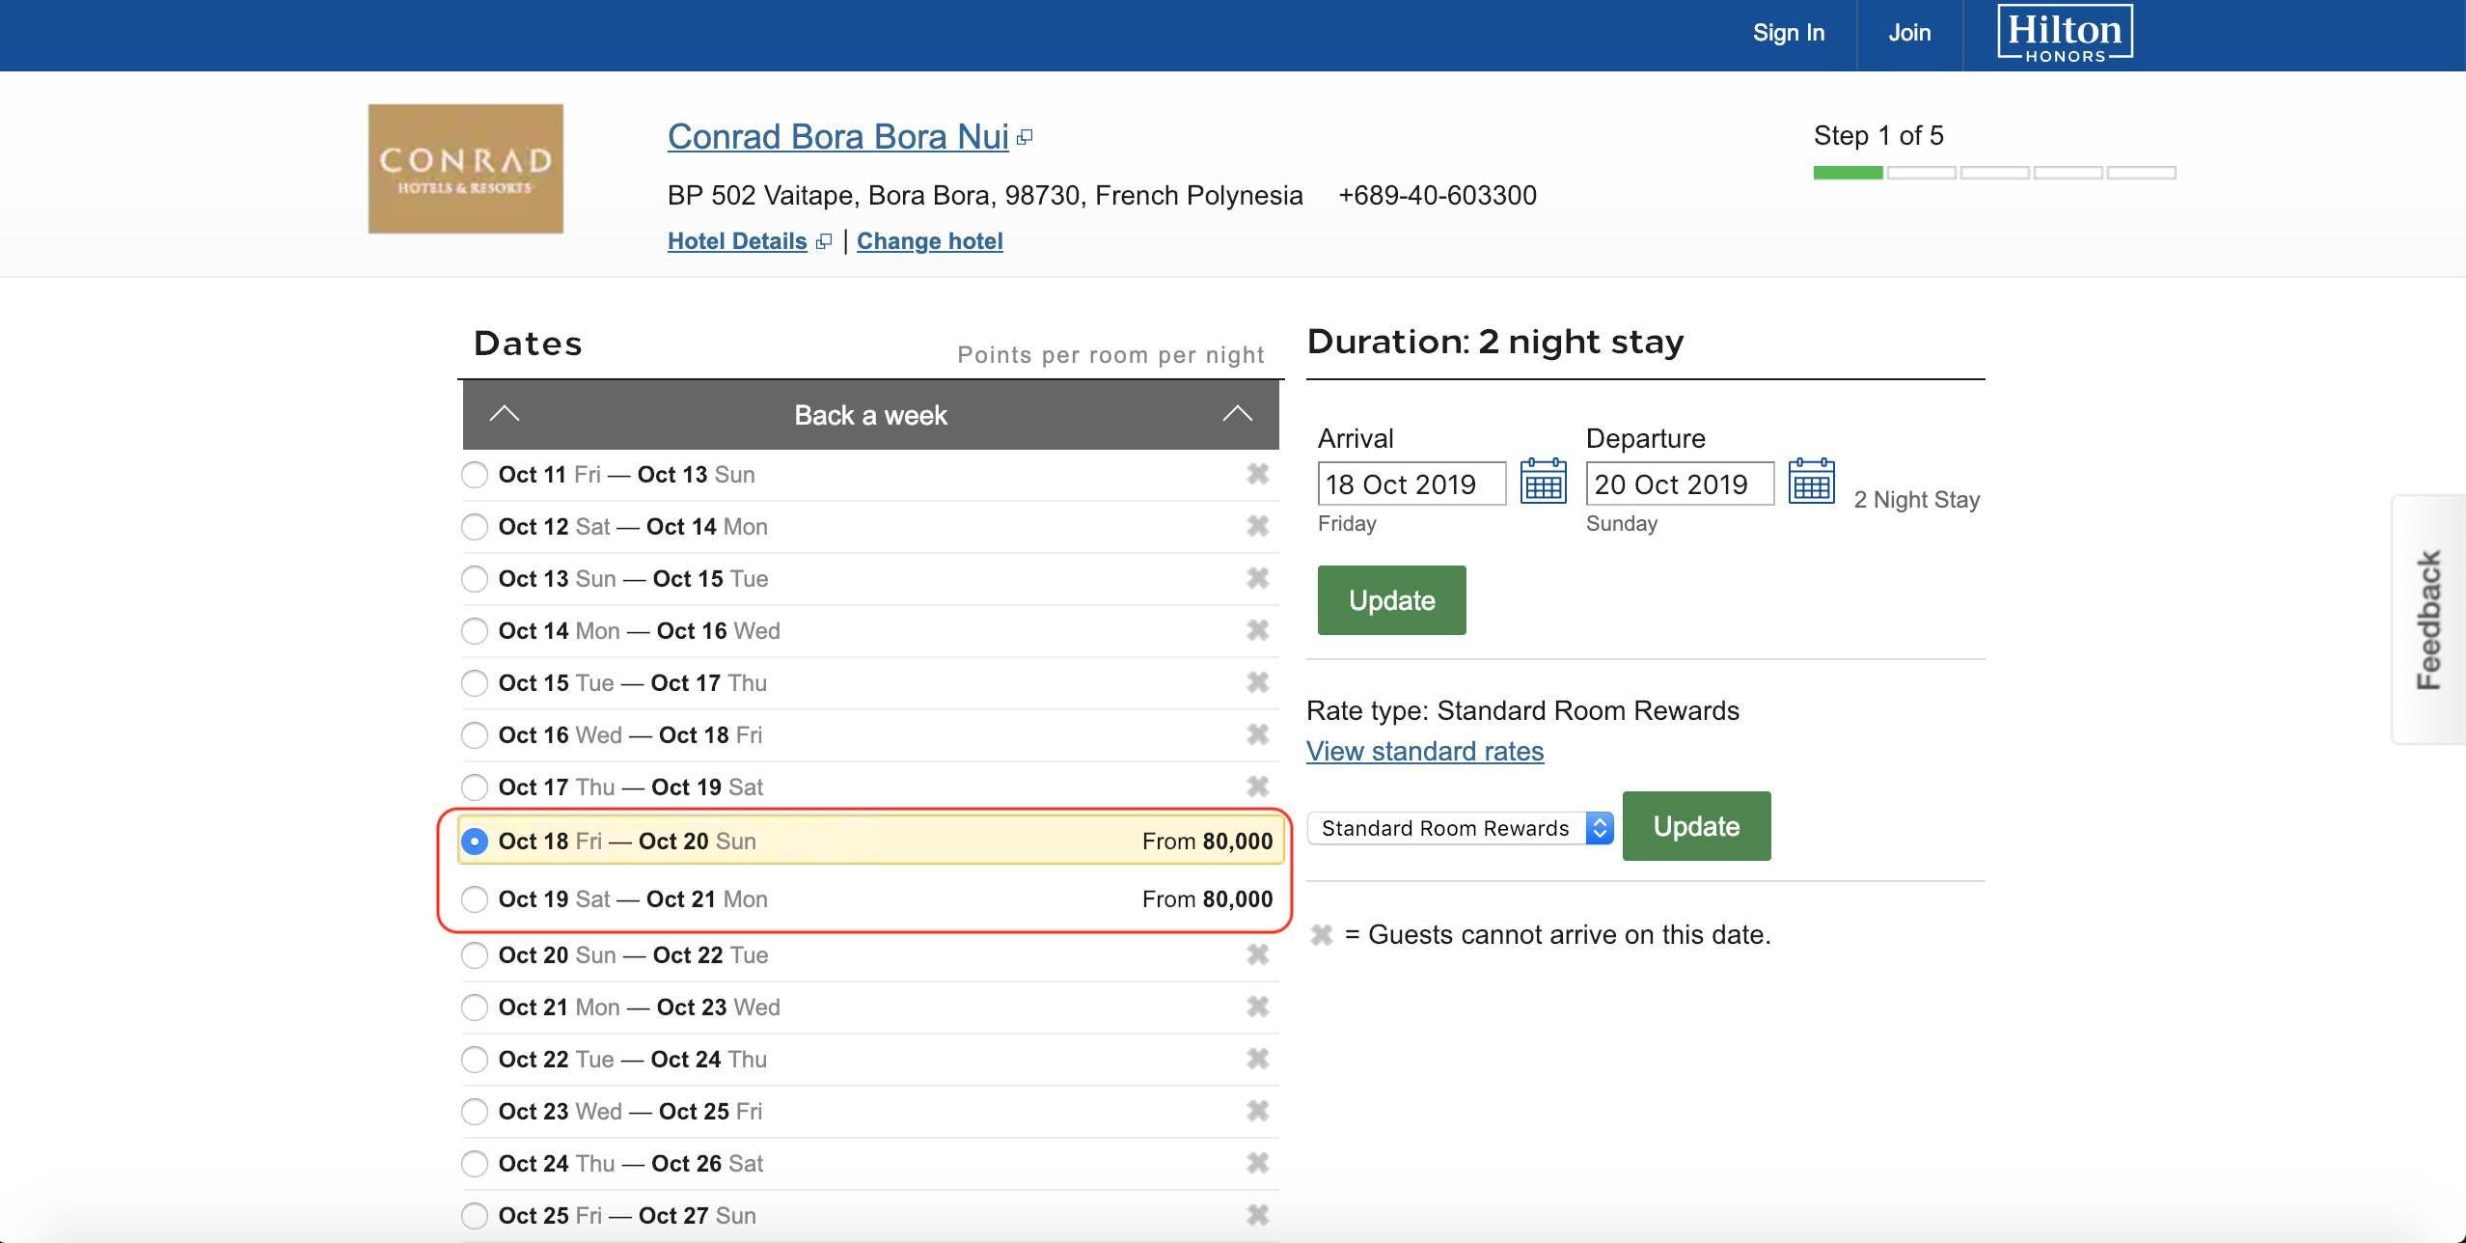Screen dimensions: 2466x1243
Task: Click unavailable X icon for Oct 16 Wed row
Action: (x=1257, y=734)
